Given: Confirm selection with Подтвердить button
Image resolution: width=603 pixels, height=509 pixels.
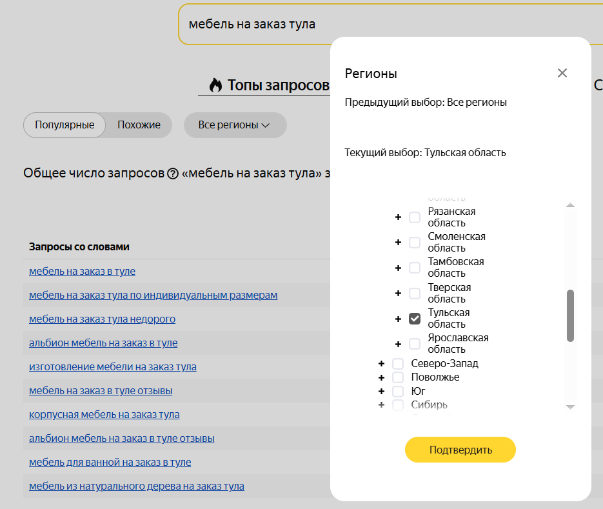Looking at the screenshot, I should (460, 450).
